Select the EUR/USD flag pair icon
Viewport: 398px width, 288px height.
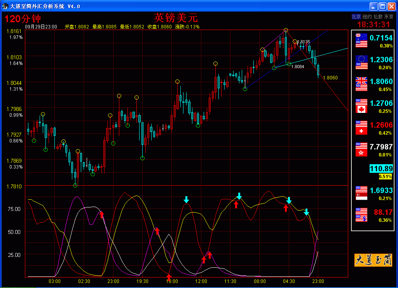click(x=362, y=62)
